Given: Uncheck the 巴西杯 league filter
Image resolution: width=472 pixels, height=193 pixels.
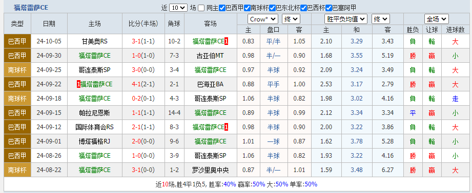Looking at the screenshot, I should [304, 8].
